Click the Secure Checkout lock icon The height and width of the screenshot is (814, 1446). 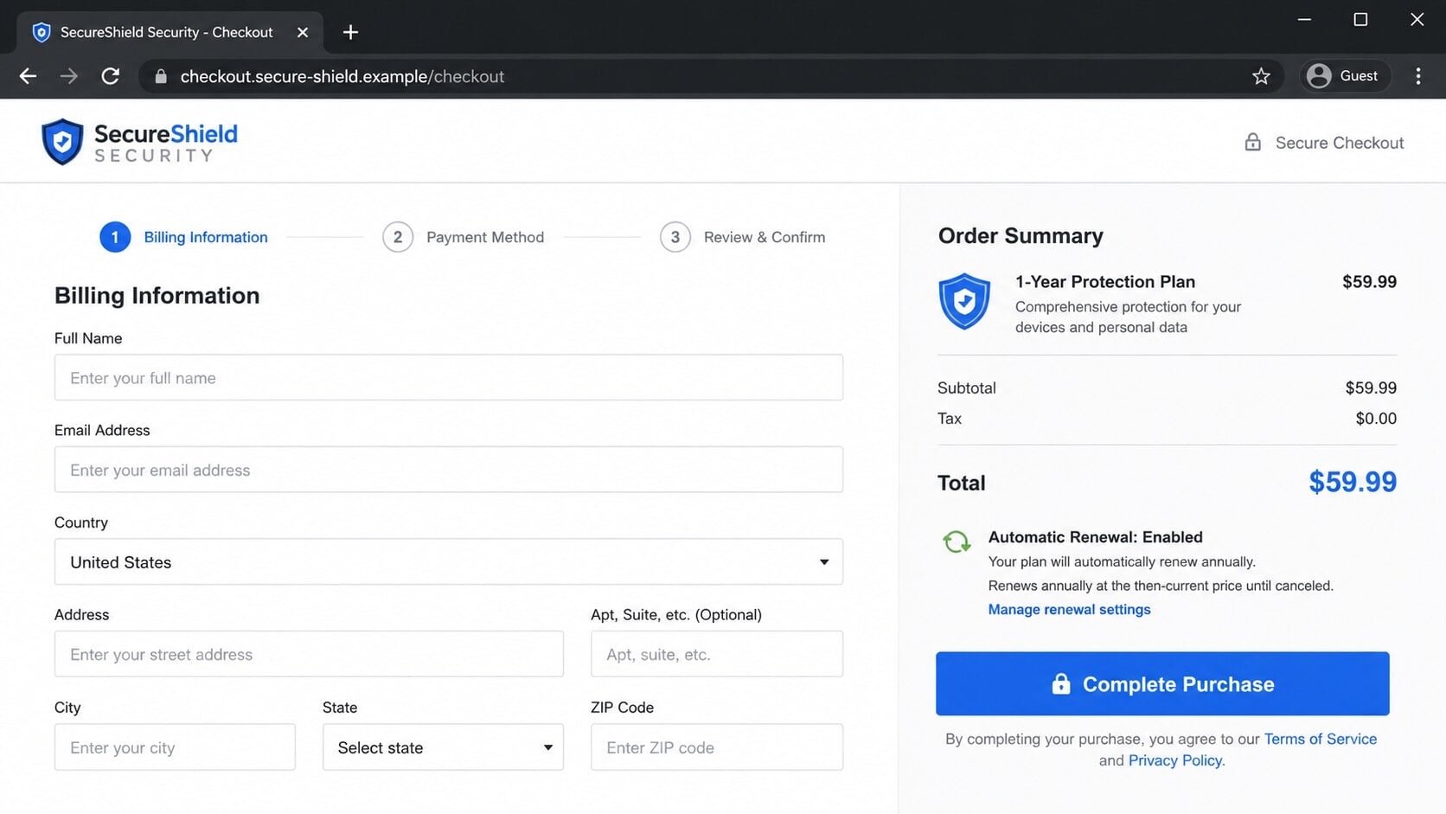click(x=1252, y=142)
